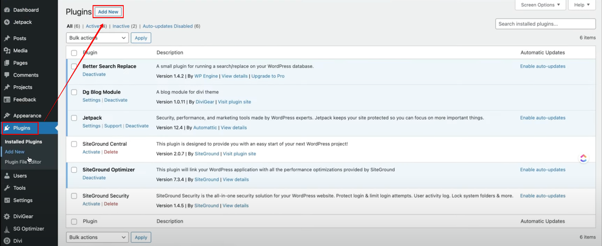The image size is (602, 246).
Task: Click the Appearance paintbrush icon
Action: (7, 116)
